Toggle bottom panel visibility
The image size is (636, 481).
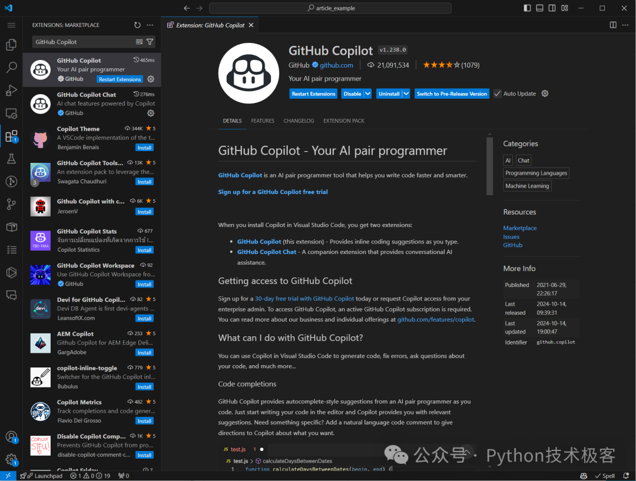pyautogui.click(x=539, y=8)
